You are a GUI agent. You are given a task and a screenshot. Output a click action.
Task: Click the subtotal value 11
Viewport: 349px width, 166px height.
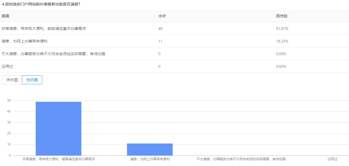pos(160,41)
